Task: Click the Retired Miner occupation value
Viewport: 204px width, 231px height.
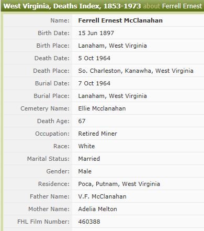Action: [97, 134]
